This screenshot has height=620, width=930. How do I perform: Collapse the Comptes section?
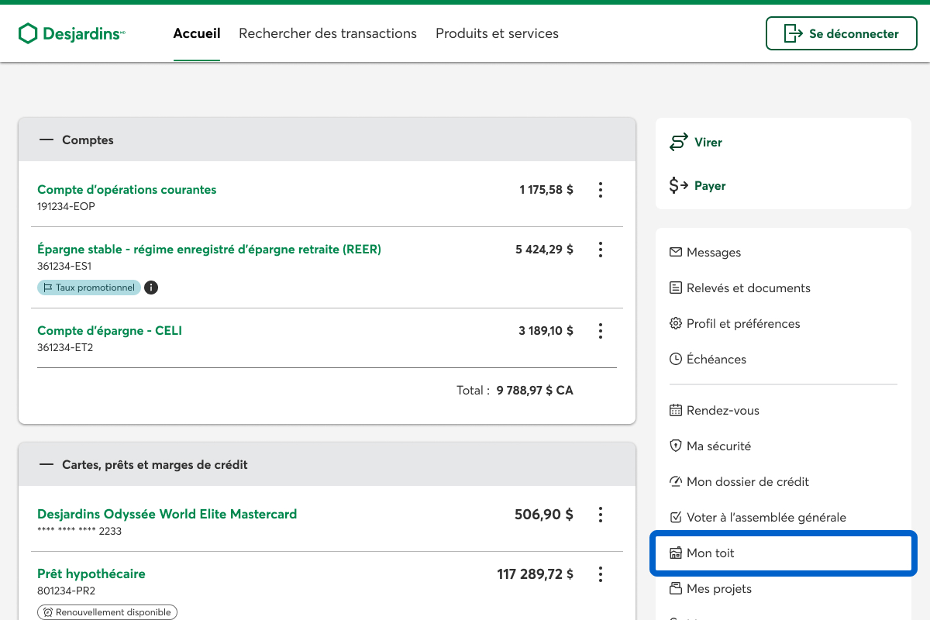click(46, 140)
